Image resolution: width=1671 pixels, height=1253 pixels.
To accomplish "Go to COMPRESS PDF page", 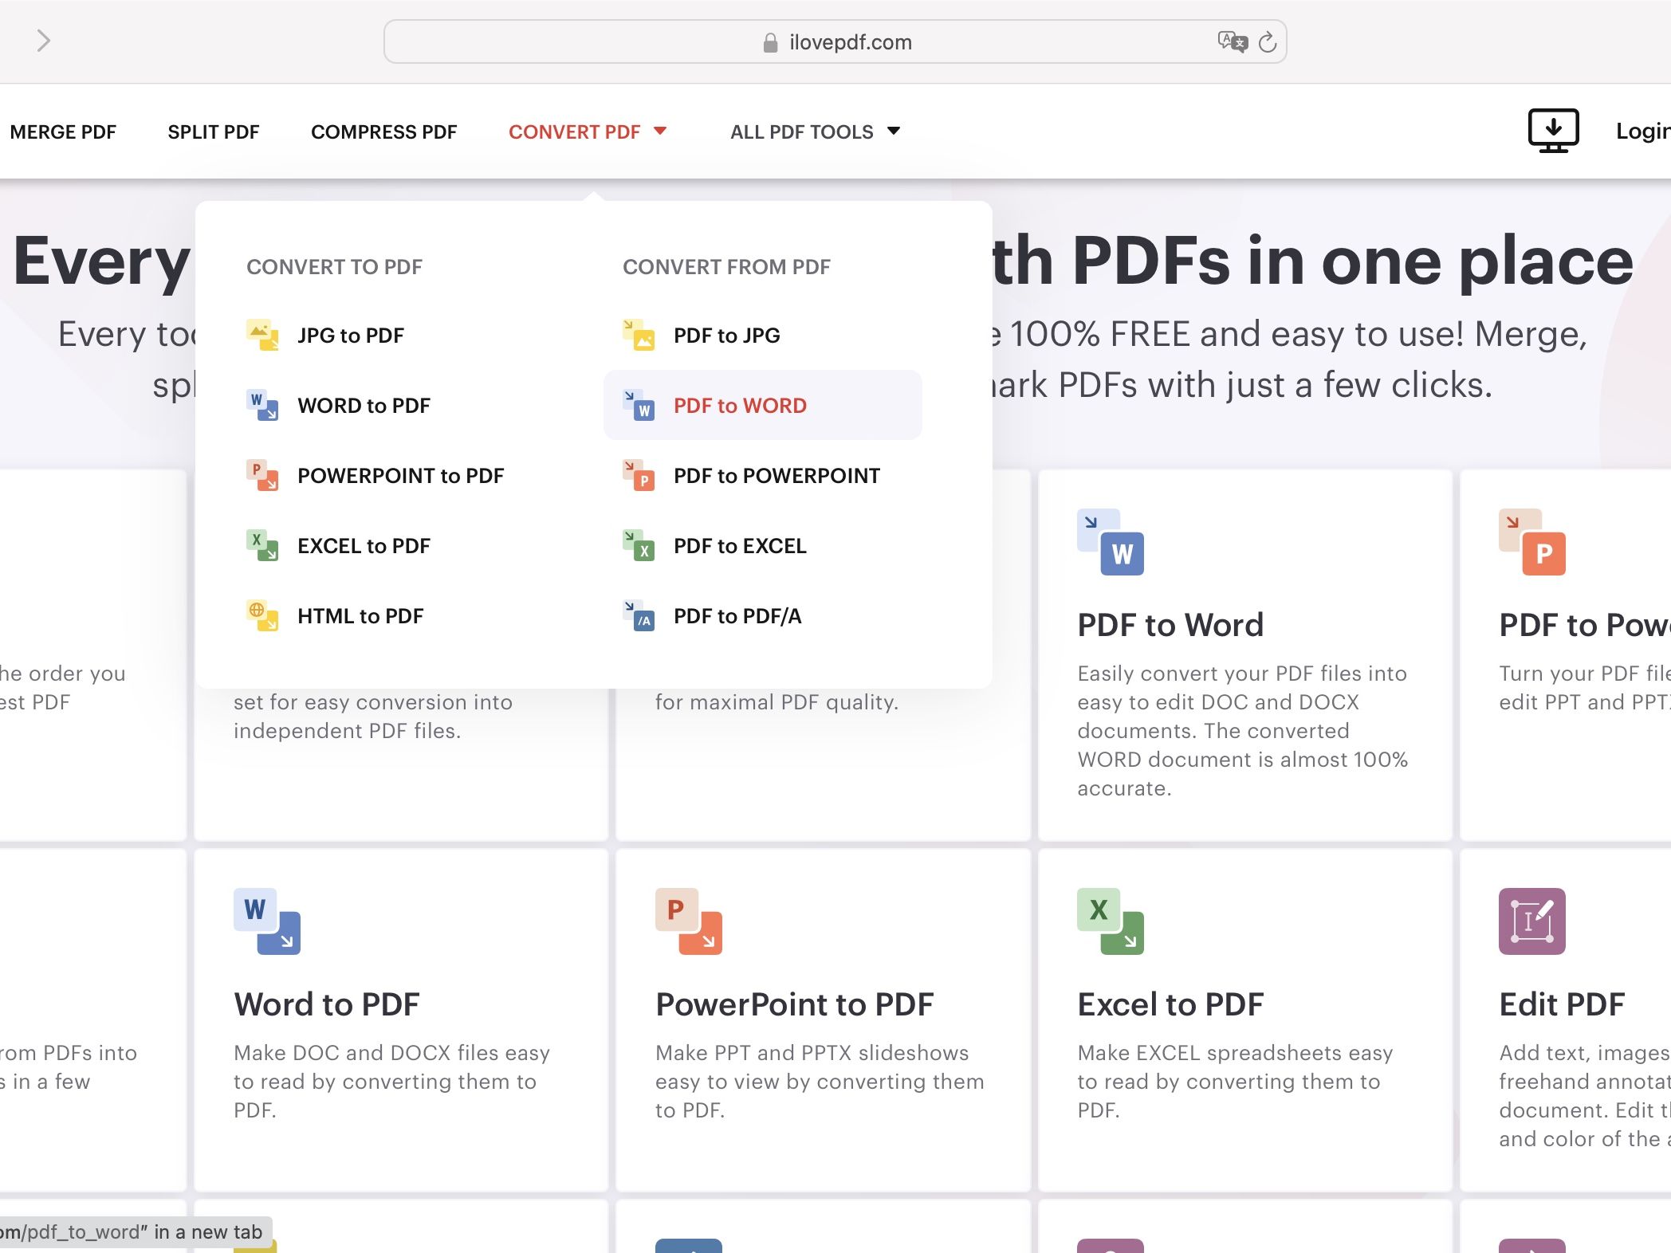I will tap(383, 132).
